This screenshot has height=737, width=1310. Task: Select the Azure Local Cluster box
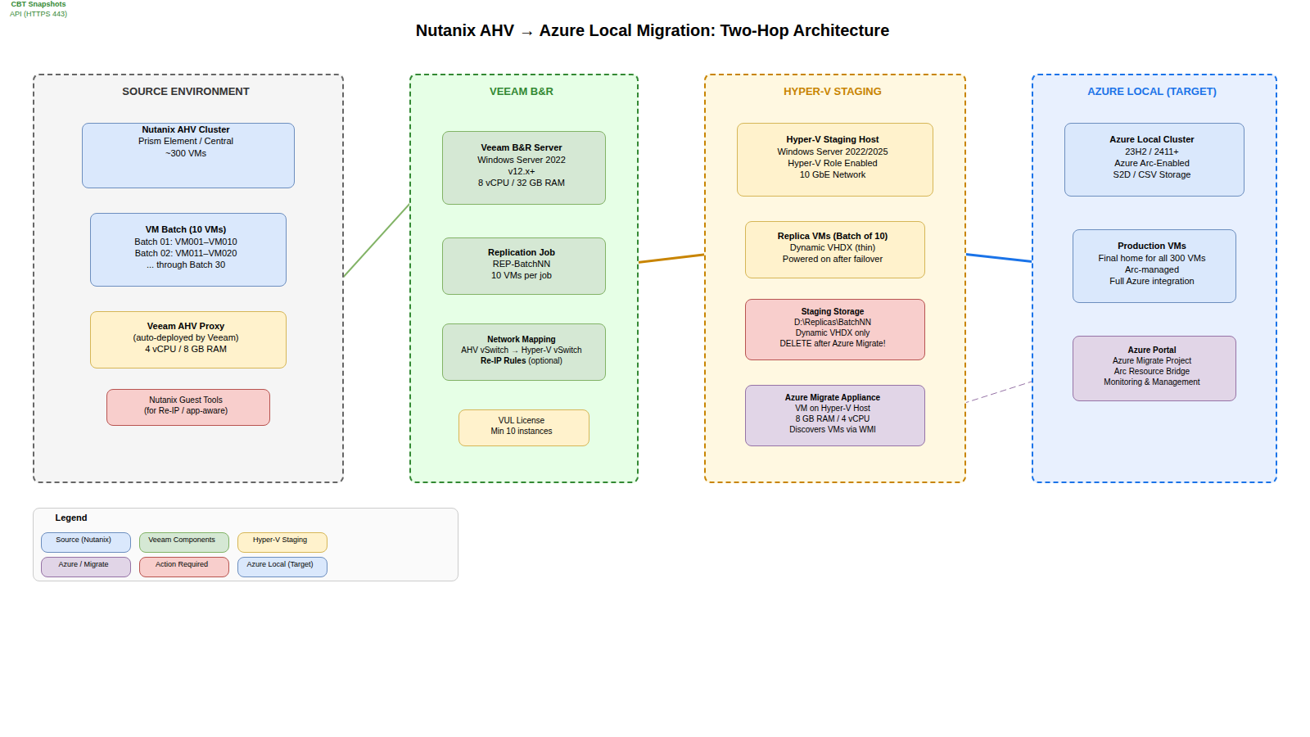click(1154, 160)
